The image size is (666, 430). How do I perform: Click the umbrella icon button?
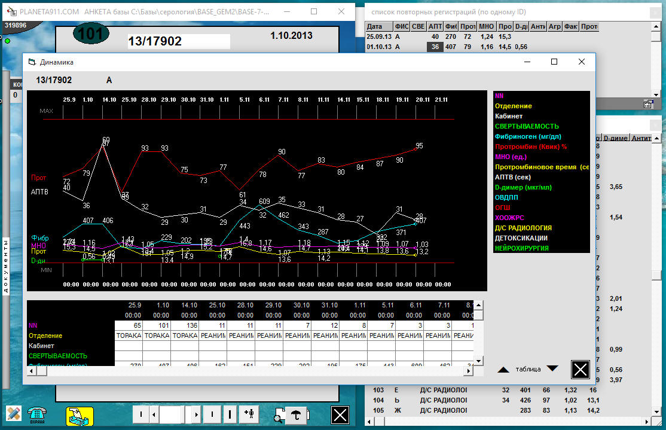click(x=295, y=414)
